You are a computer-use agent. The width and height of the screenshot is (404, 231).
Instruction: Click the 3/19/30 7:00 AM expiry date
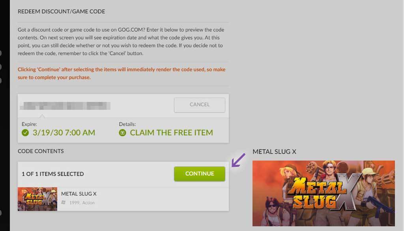[x=64, y=133]
